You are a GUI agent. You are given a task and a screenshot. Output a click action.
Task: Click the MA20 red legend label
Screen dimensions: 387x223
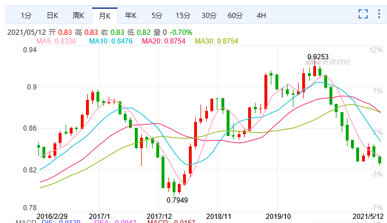click(x=164, y=41)
